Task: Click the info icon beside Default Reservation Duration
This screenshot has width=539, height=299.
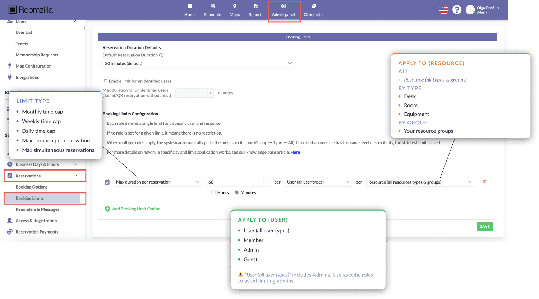Action: (x=161, y=55)
